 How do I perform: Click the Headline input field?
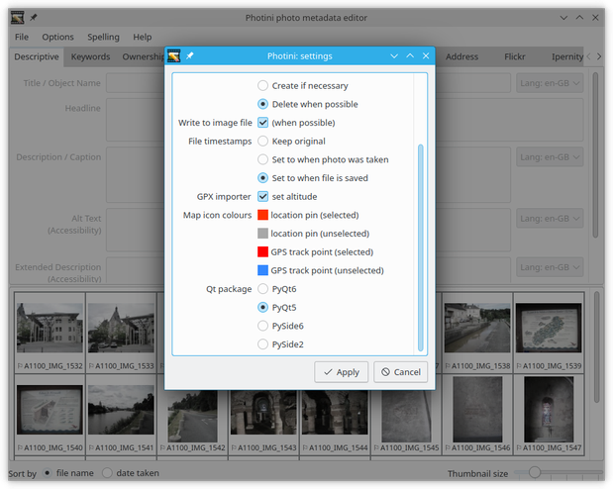coord(135,120)
